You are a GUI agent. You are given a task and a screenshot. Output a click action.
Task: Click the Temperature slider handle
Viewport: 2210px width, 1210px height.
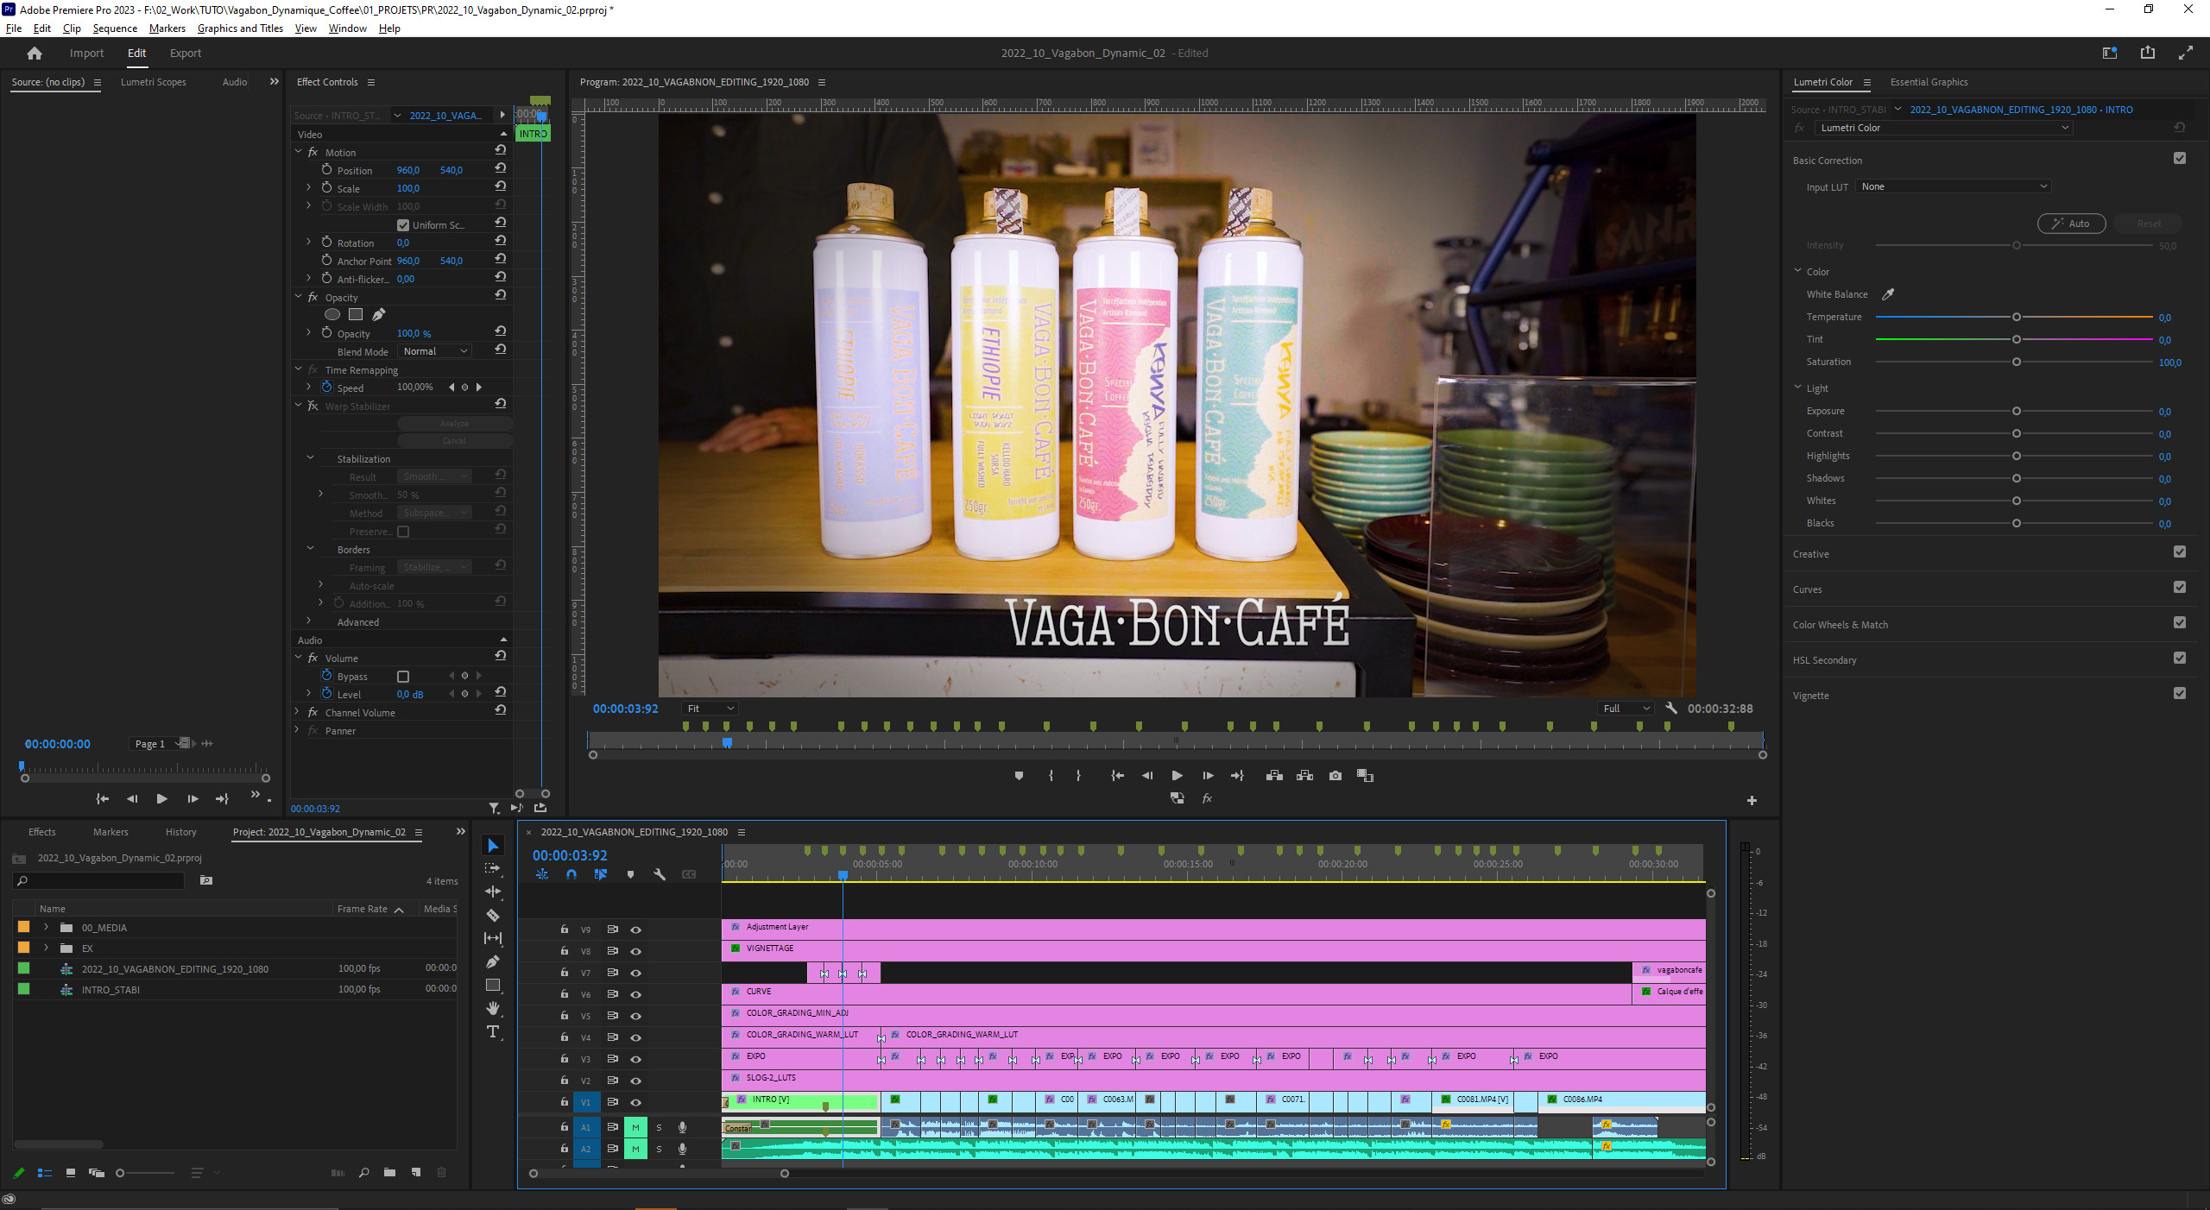point(2017,317)
